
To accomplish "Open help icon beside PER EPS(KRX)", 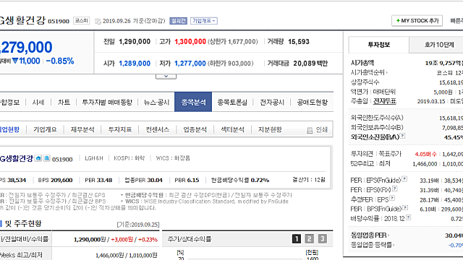I will (395, 188).
